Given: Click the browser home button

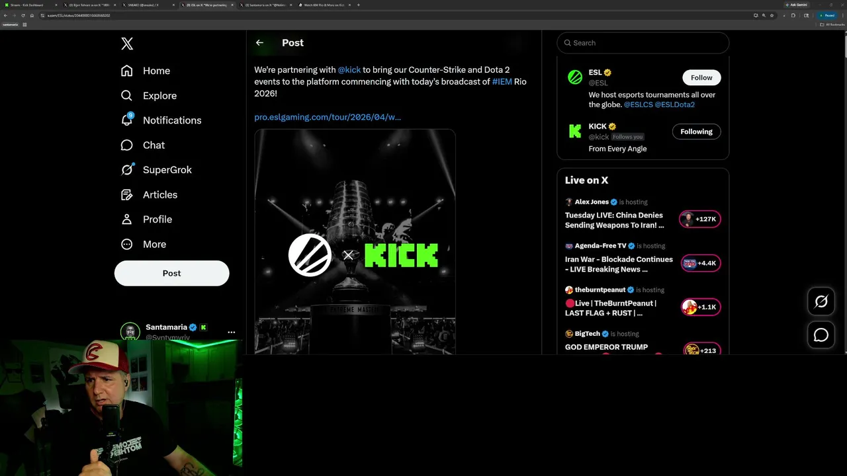Looking at the screenshot, I should [x=31, y=15].
